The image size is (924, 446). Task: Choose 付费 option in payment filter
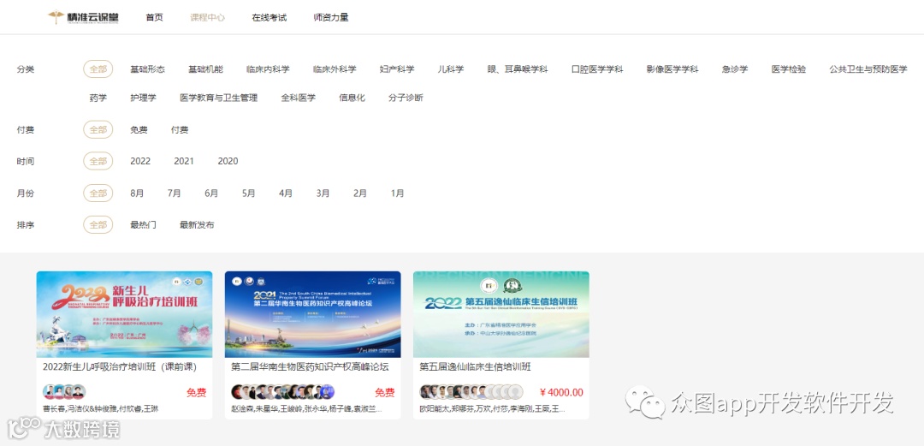pyautogui.click(x=180, y=130)
